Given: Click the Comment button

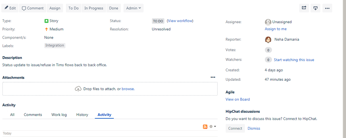Looking at the screenshot, I should tap(33, 8).
